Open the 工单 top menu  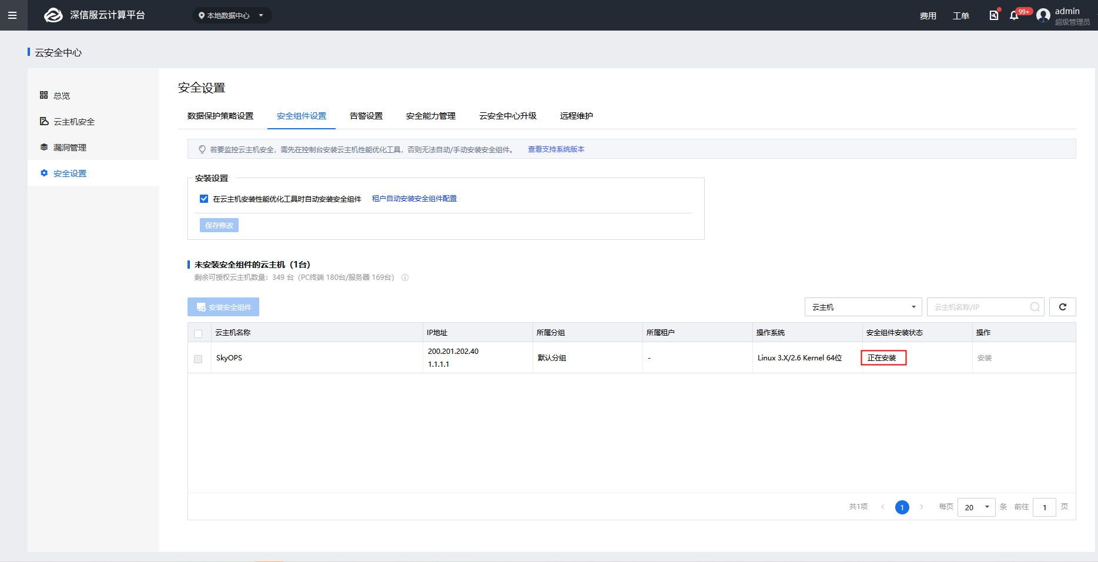coord(961,16)
